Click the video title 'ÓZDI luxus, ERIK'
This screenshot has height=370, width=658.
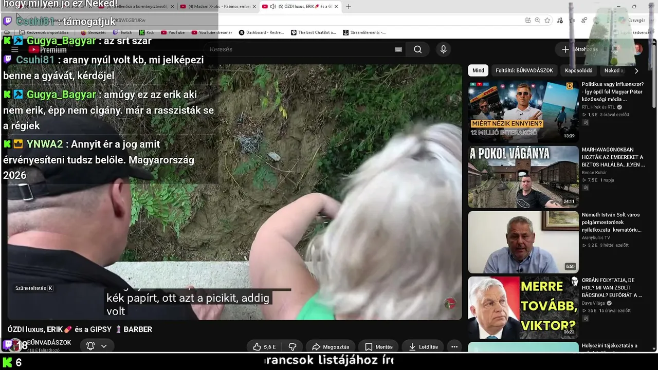pyautogui.click(x=80, y=329)
